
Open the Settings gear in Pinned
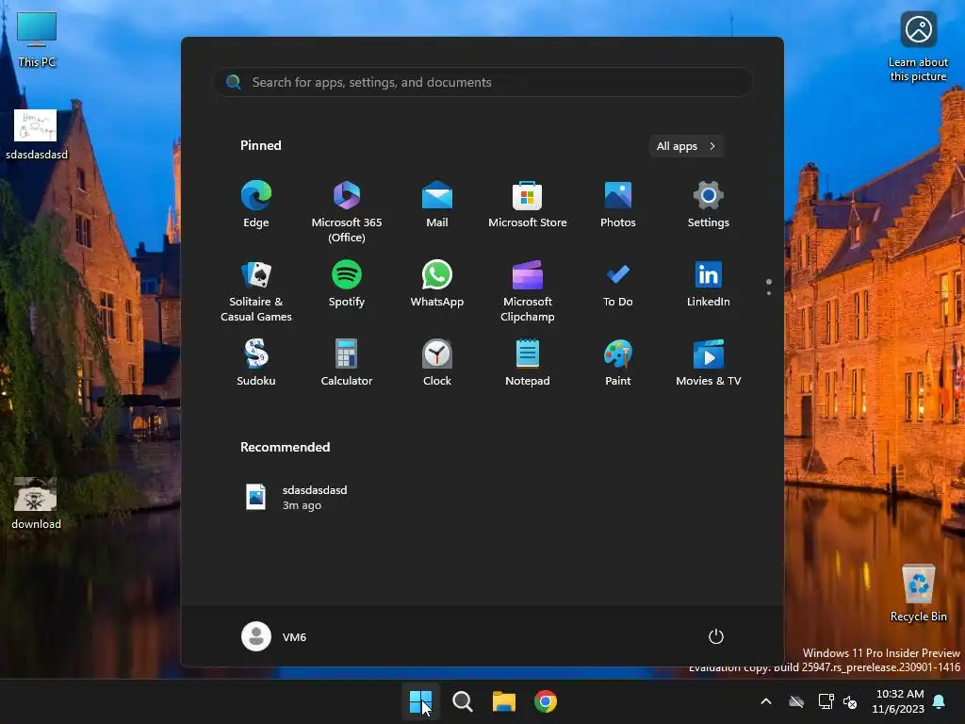click(x=709, y=205)
